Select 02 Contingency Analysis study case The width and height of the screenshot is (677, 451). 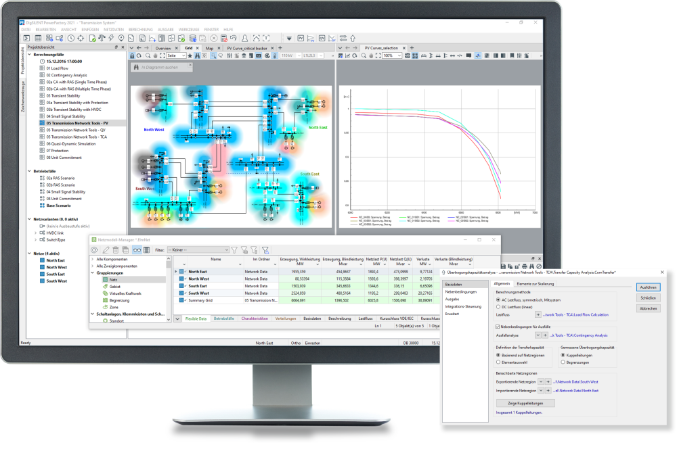66,75
